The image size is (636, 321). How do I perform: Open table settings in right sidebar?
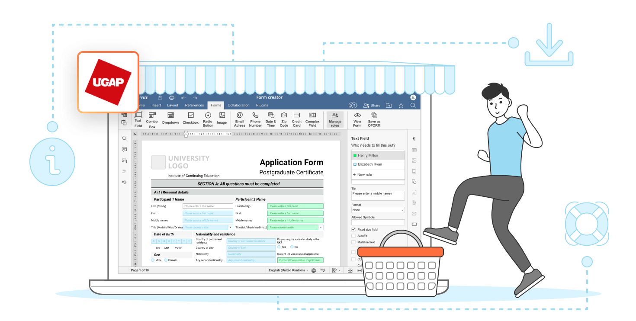414,150
